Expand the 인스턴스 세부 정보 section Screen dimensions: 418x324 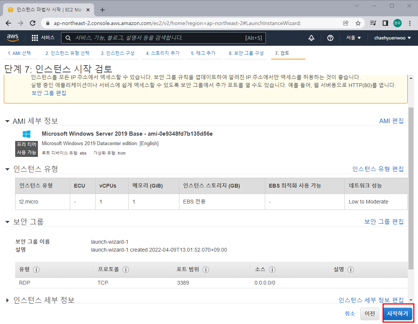[6, 299]
